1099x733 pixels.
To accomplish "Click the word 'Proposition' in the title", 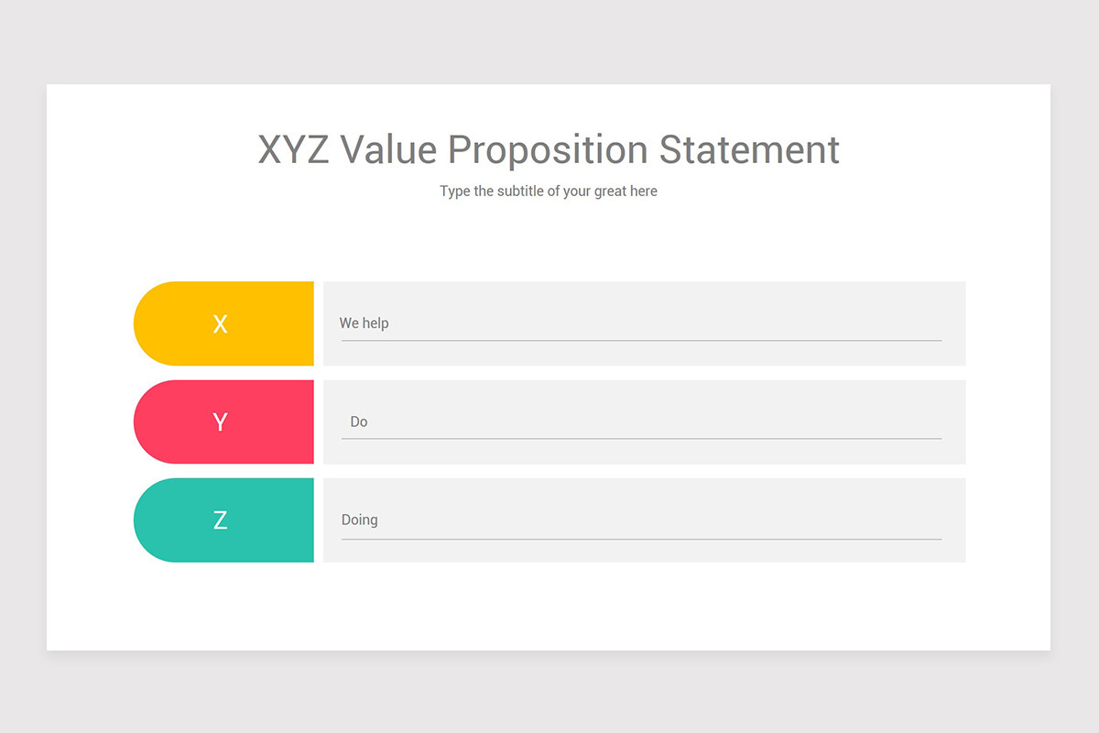I will (549, 151).
